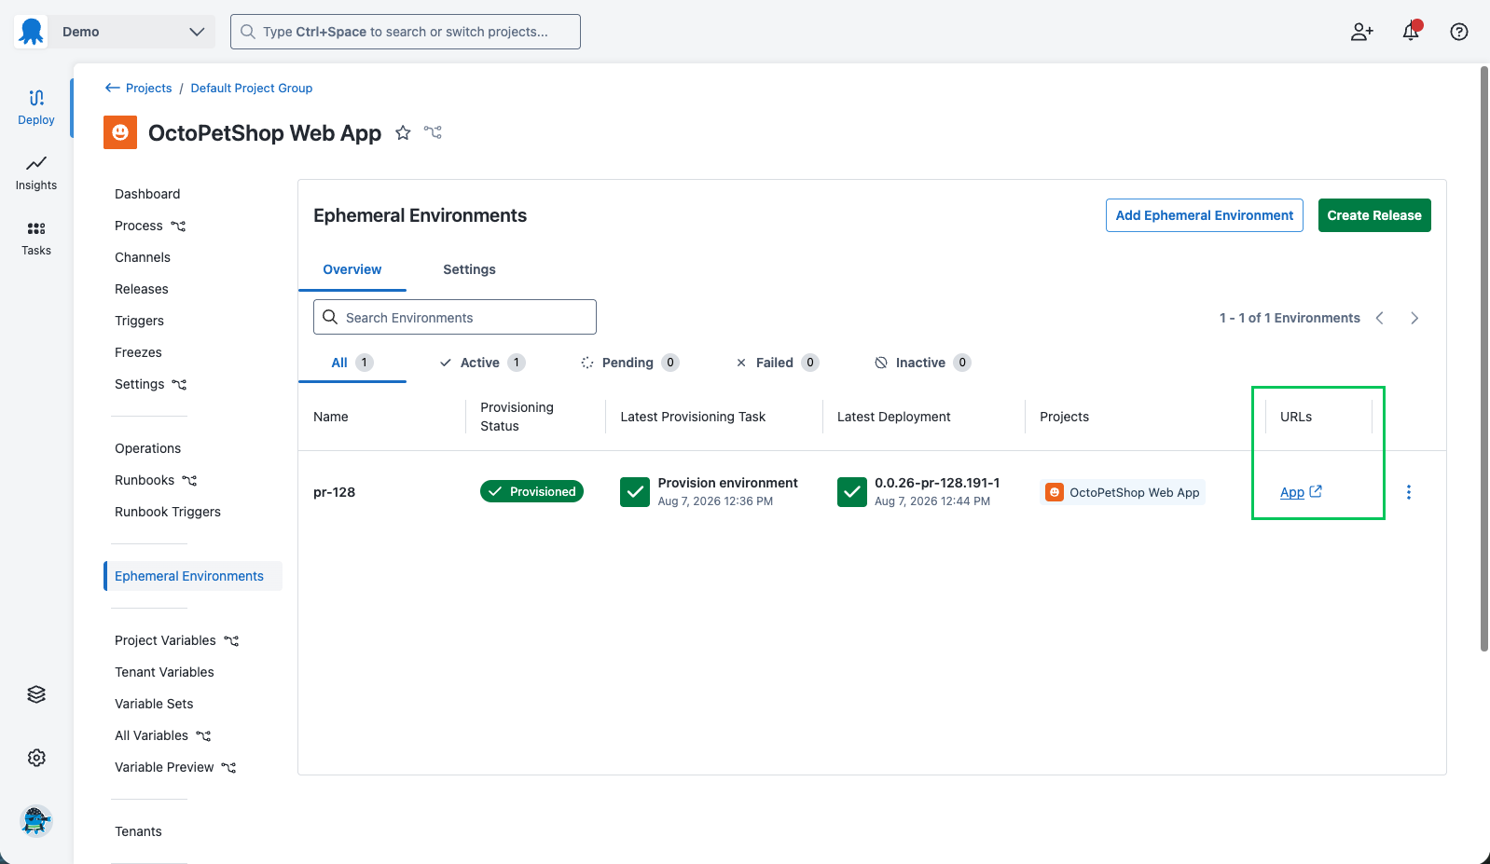Switch to the Settings tab
This screenshot has width=1490, height=864.
pos(469,269)
